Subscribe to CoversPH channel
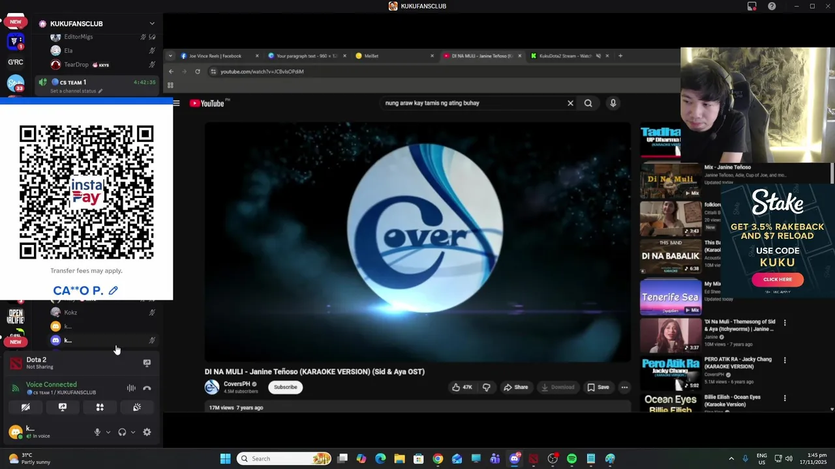Image resolution: width=835 pixels, height=469 pixels. point(285,387)
